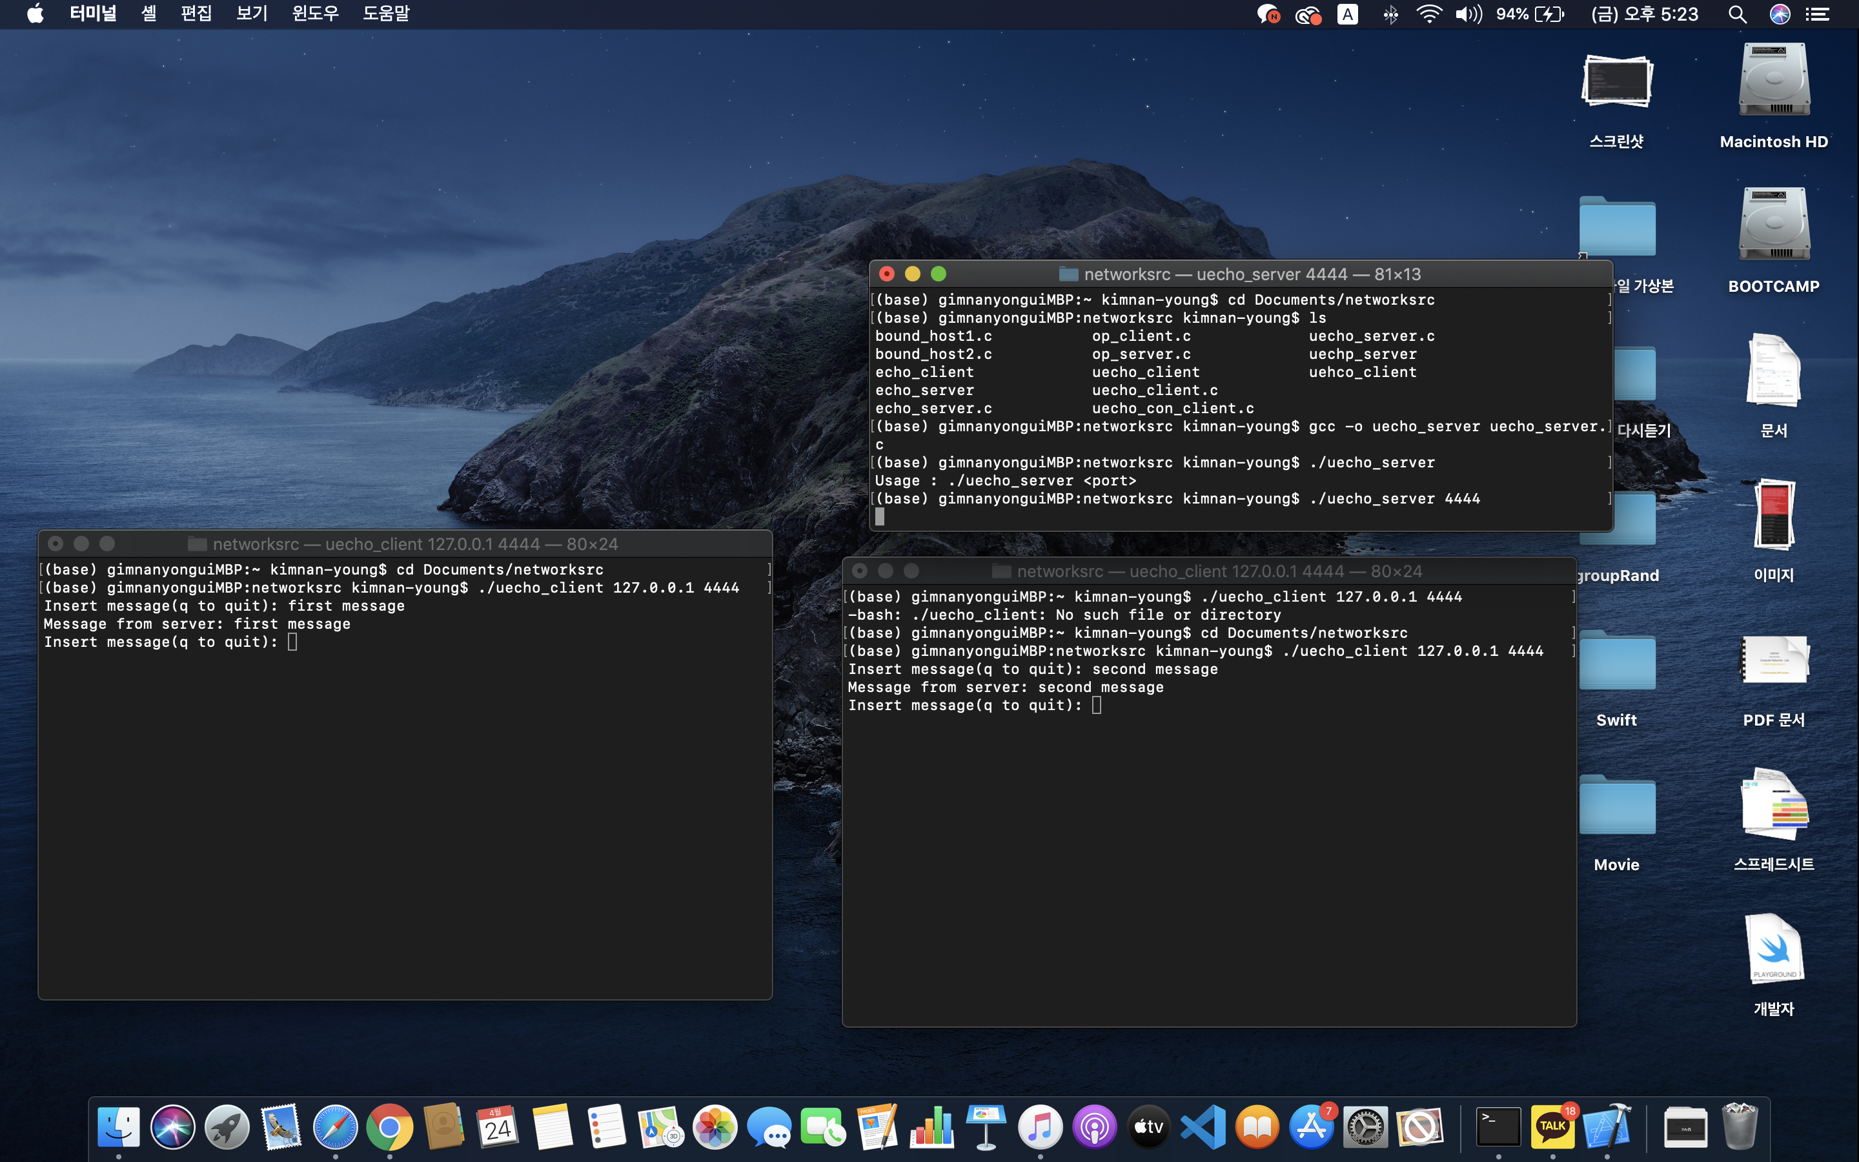This screenshot has height=1162, width=1859.
Task: Open the 셸 menu
Action: [148, 14]
